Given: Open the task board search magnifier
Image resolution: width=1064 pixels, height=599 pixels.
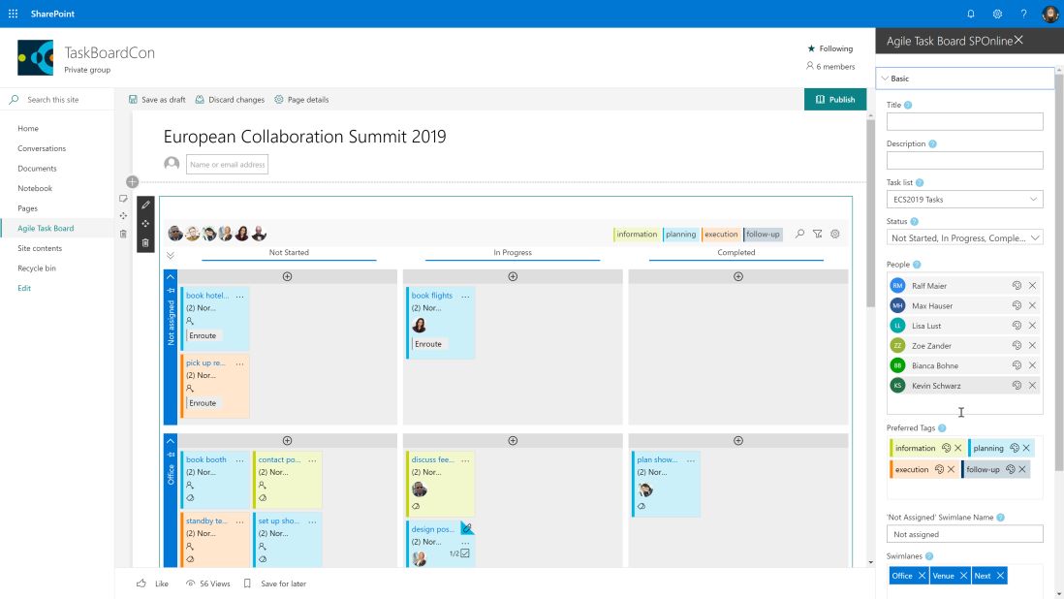Looking at the screenshot, I should click(800, 234).
